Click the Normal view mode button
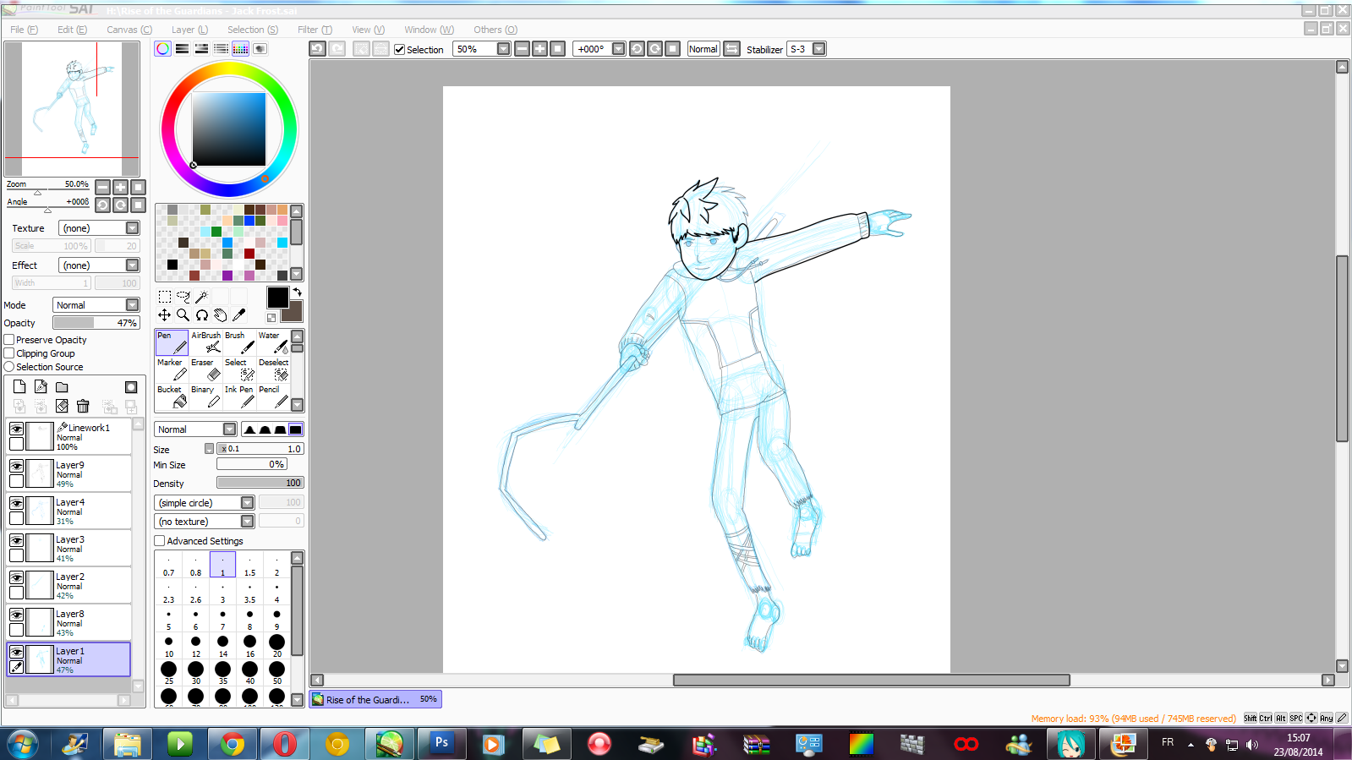1352x760 pixels. [x=703, y=49]
